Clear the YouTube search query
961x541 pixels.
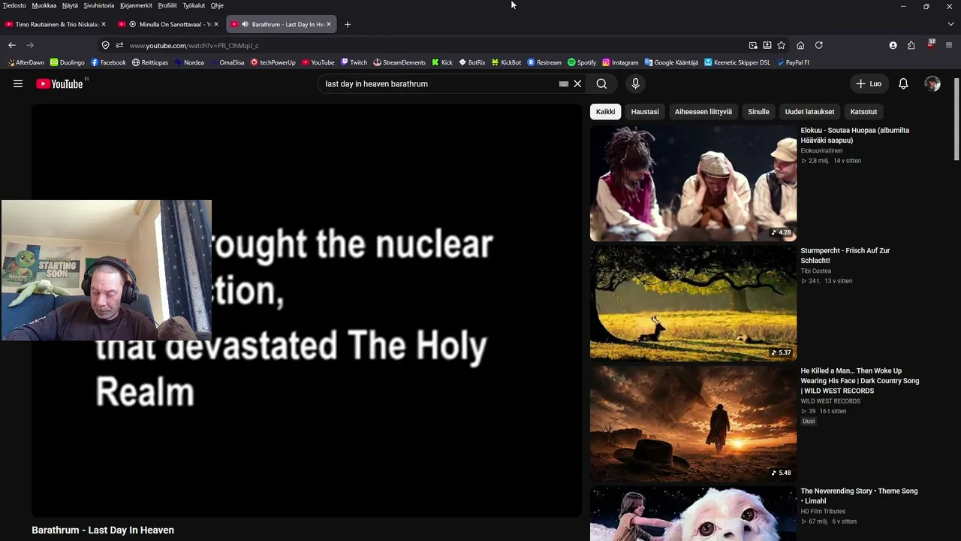[x=577, y=84]
